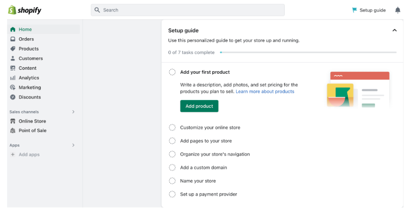The height and width of the screenshot is (217, 409).
Task: Click the Setup guide flag icon
Action: (x=354, y=10)
